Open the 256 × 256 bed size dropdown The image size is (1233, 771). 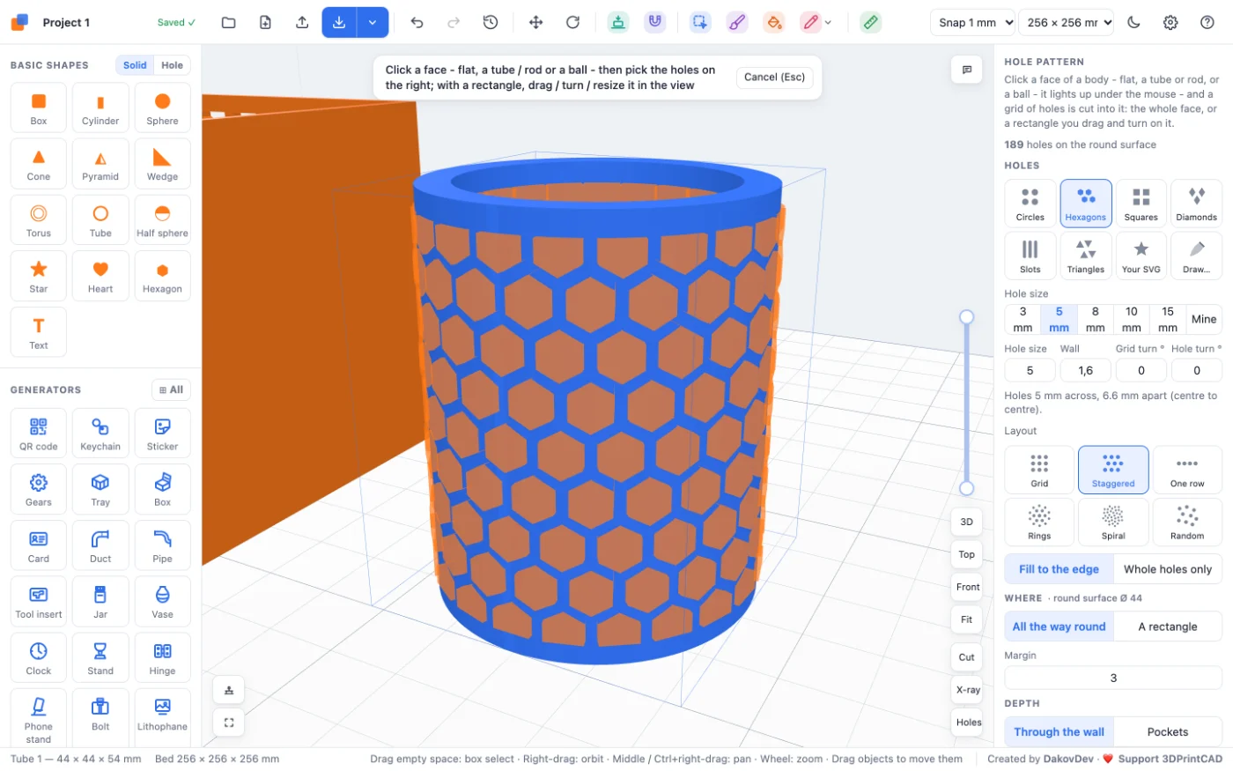(1067, 23)
